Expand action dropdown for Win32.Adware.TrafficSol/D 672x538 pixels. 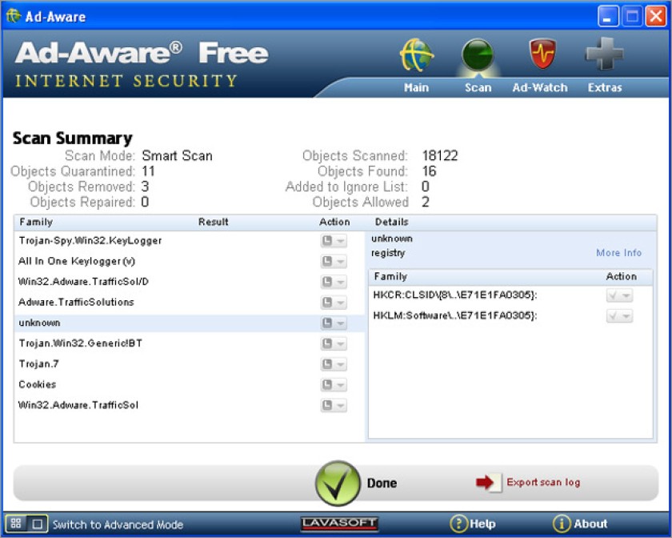click(x=334, y=282)
